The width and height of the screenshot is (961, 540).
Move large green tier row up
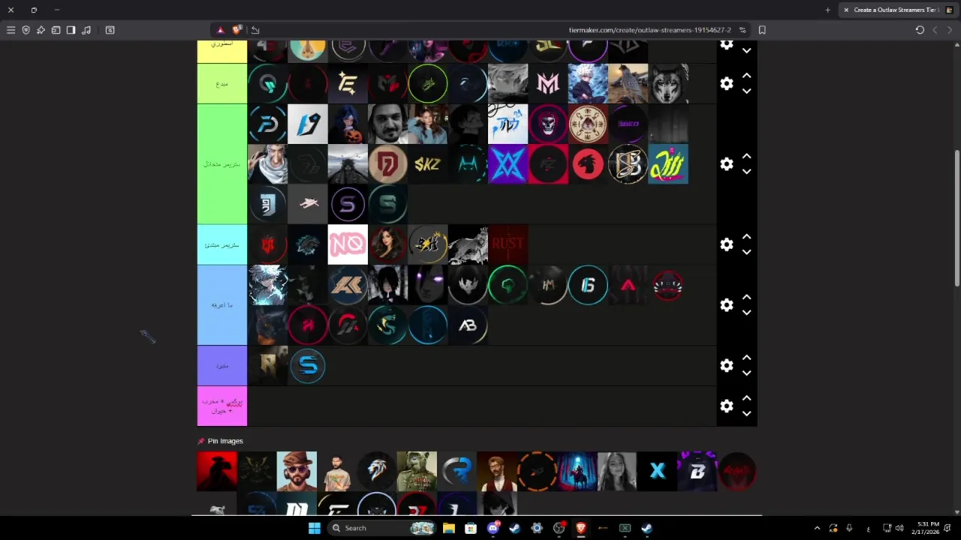tap(746, 156)
